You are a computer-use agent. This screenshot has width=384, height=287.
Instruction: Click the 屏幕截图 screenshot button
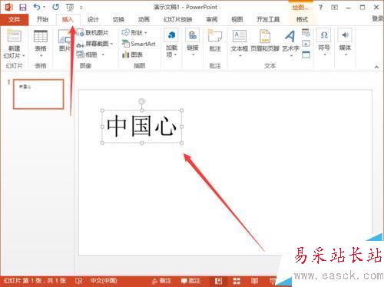pyautogui.click(x=93, y=44)
